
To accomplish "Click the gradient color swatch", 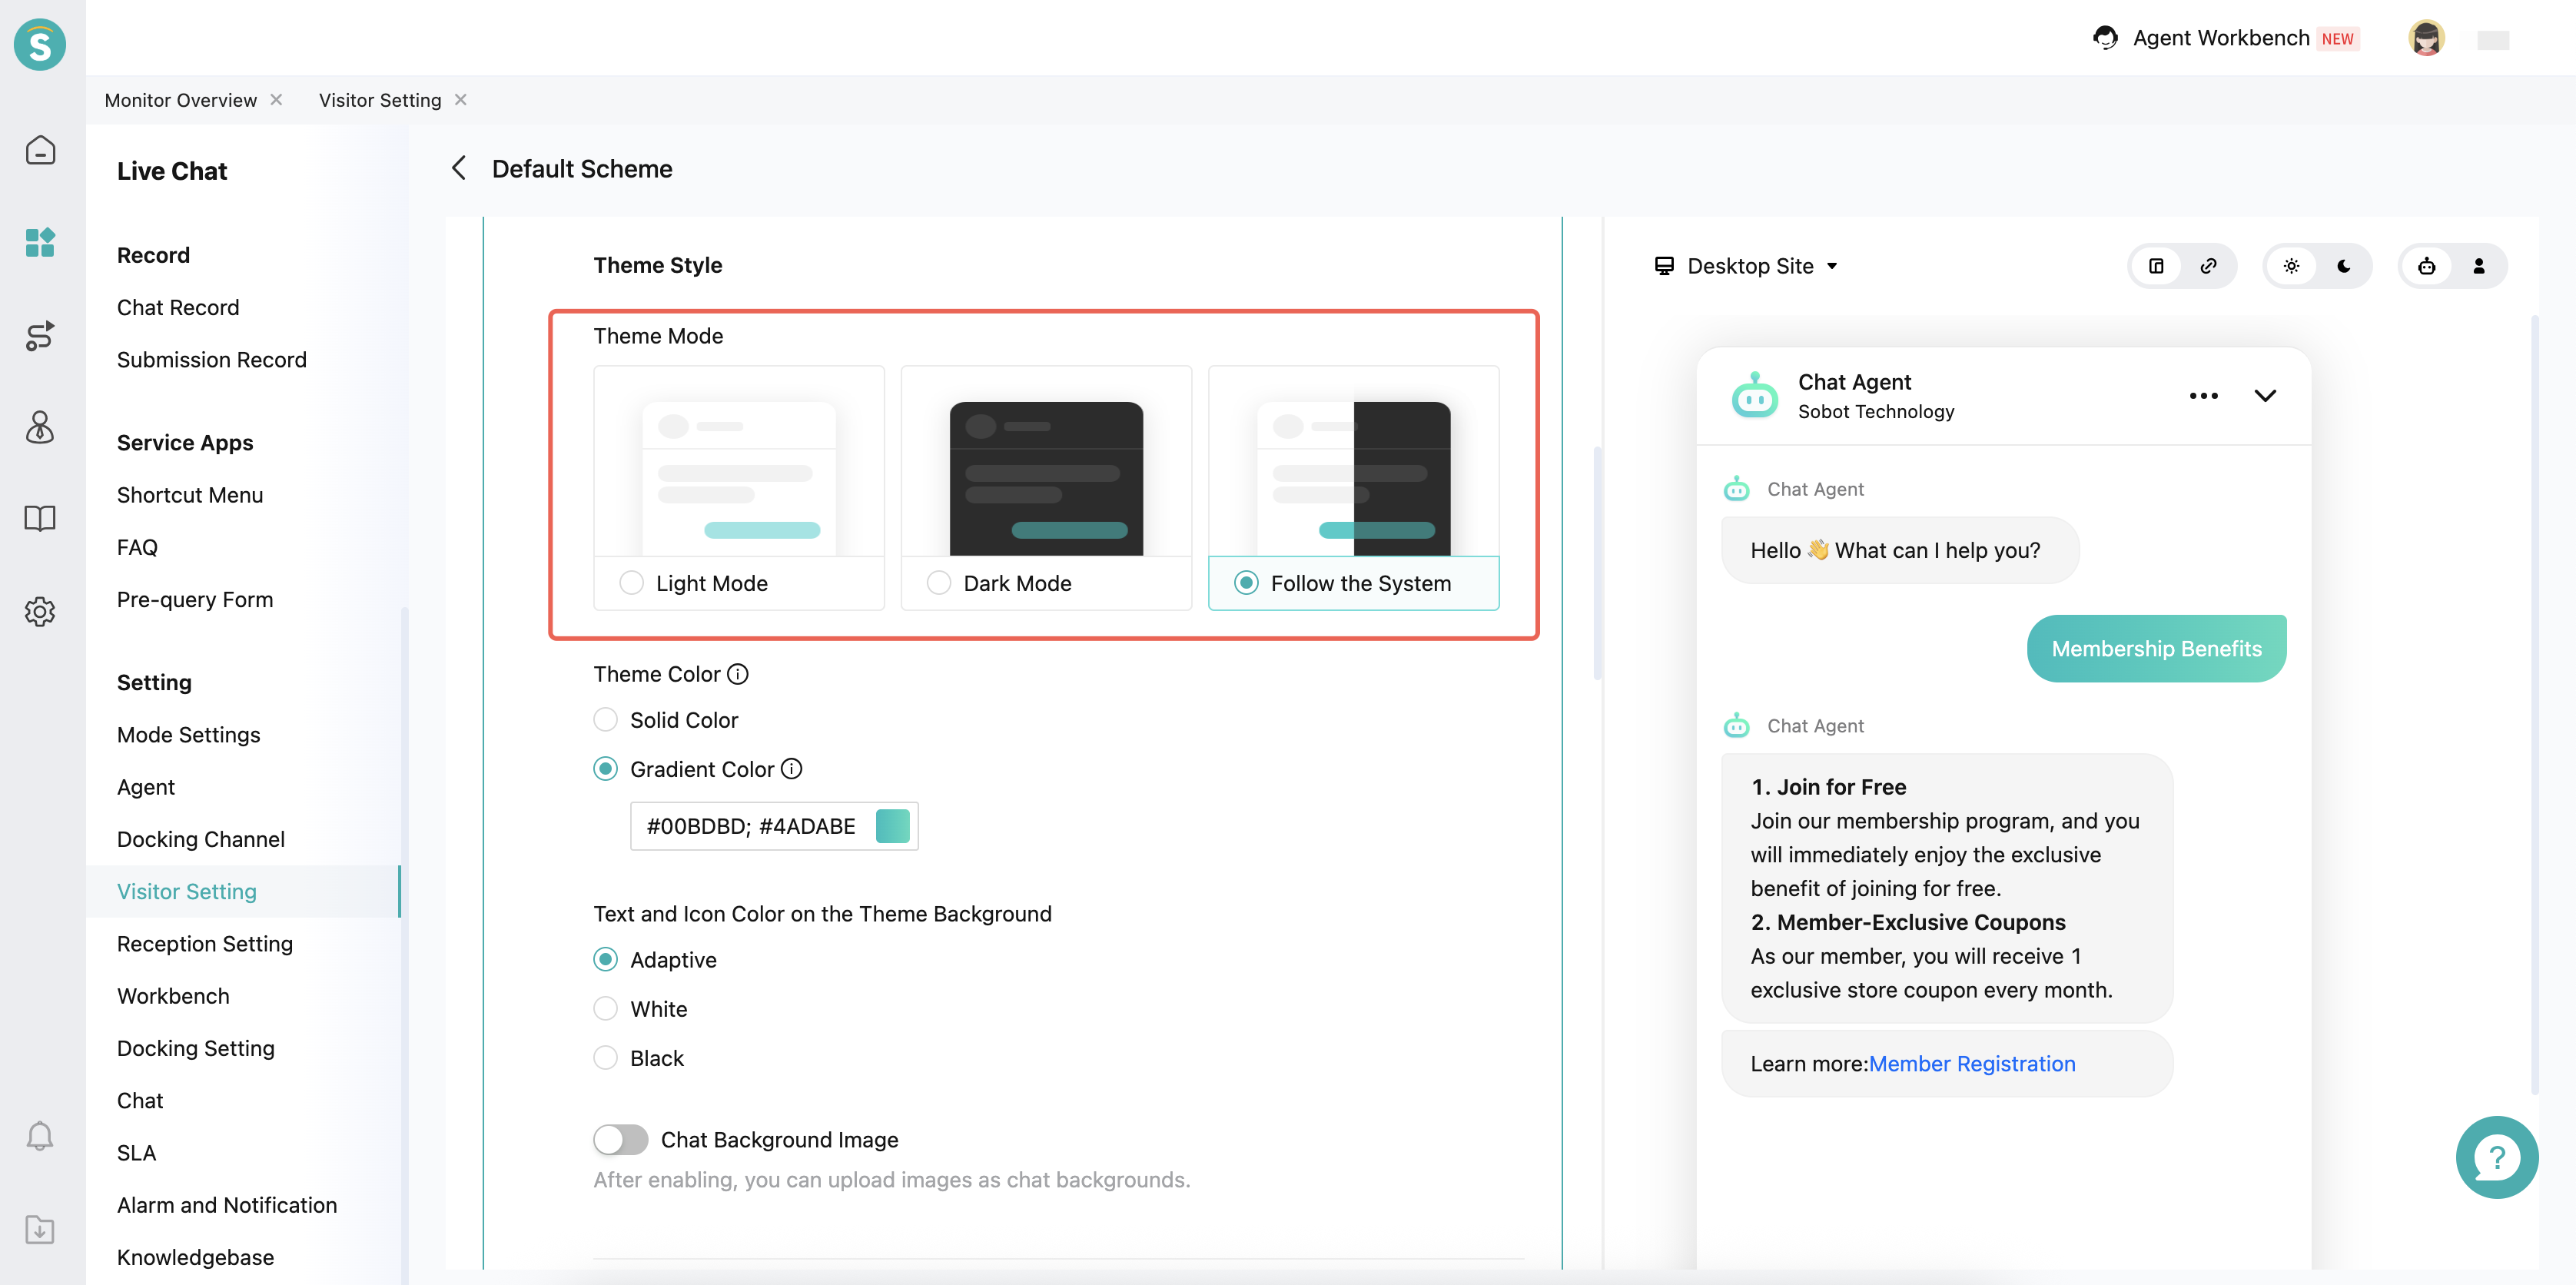I will coord(892,826).
